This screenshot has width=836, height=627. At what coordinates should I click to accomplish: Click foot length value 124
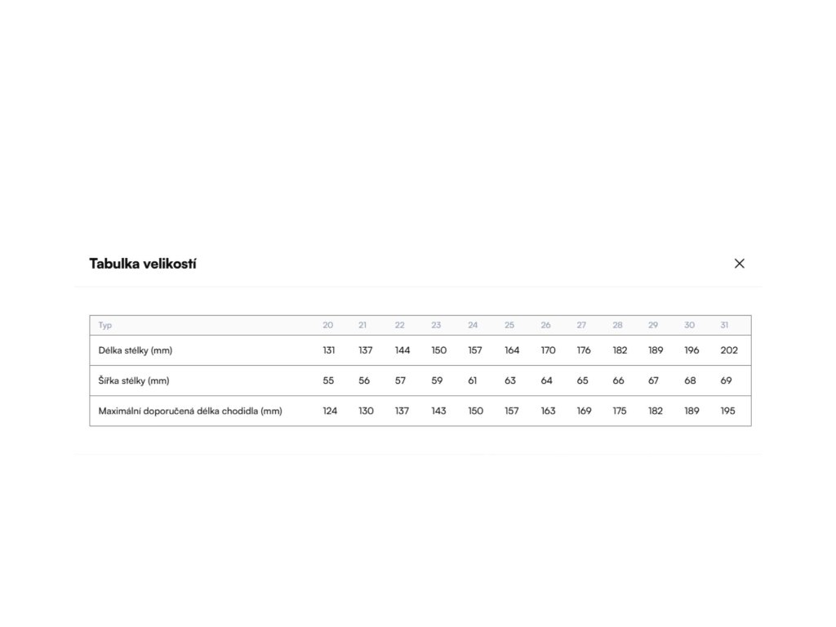tap(330, 411)
